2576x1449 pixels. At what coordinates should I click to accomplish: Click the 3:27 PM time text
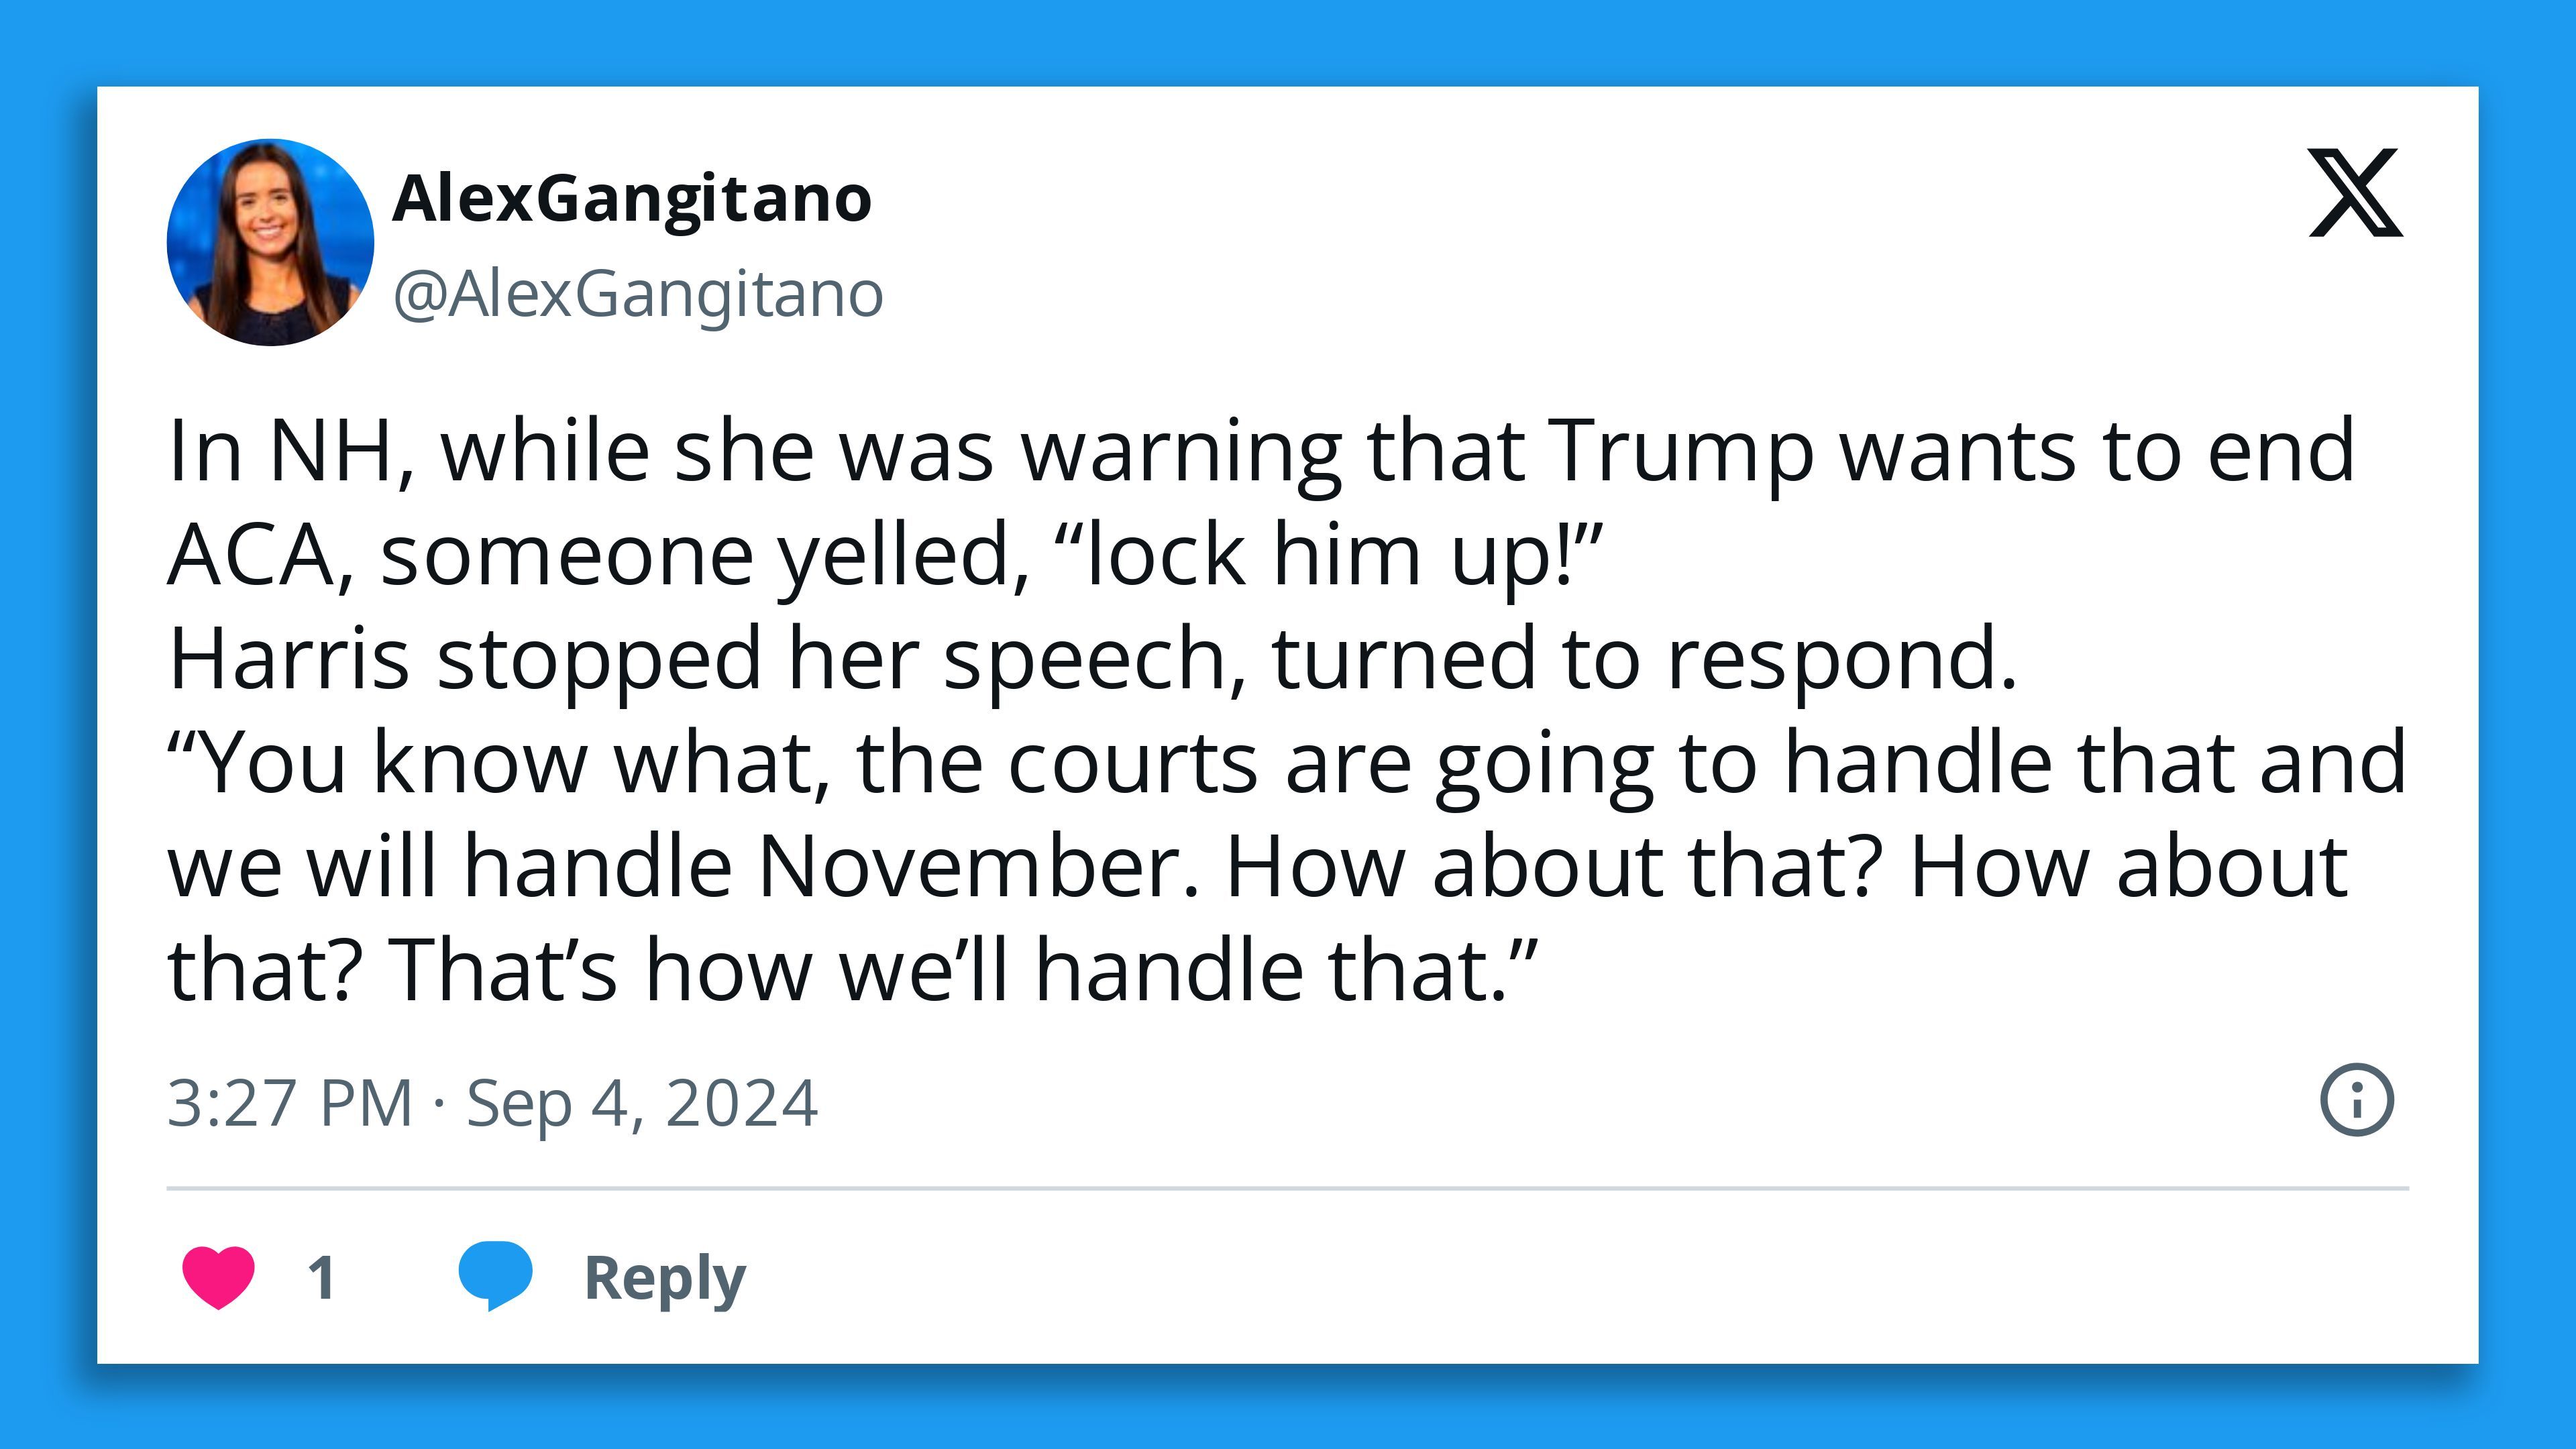coord(290,1103)
